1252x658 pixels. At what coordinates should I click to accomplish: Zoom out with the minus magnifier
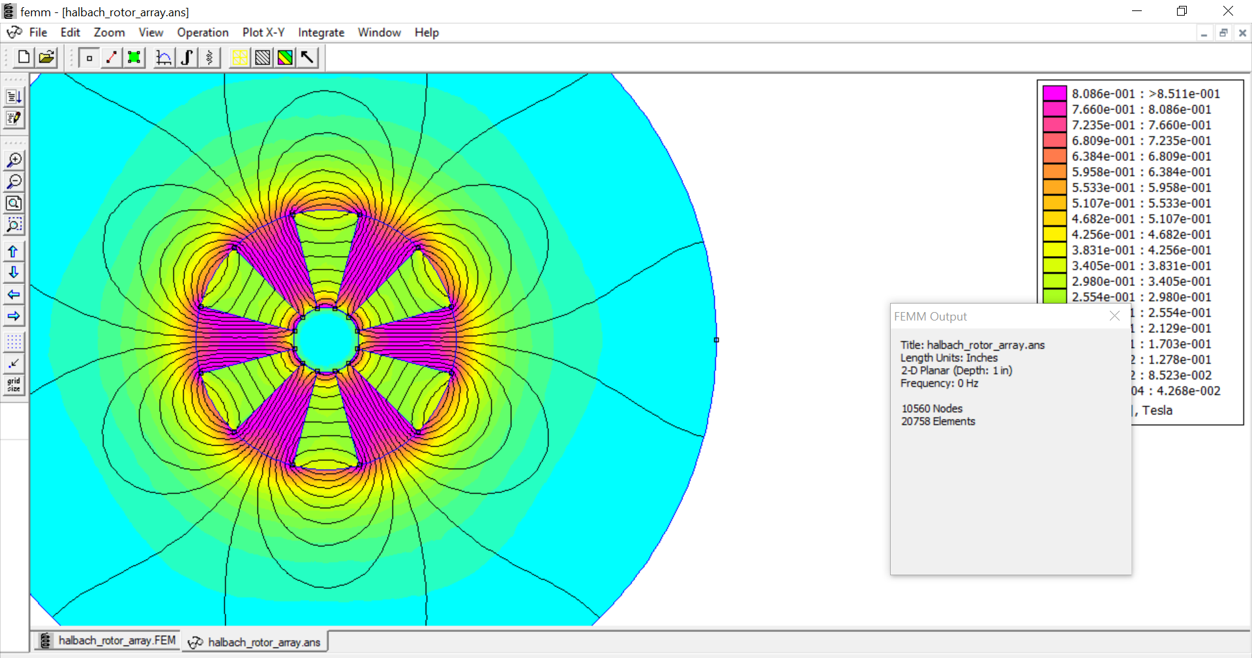pos(14,182)
